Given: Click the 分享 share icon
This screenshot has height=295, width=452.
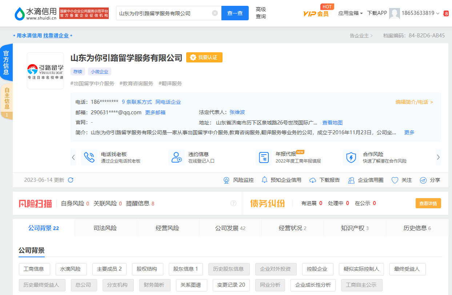Looking at the screenshot, I should [x=423, y=180].
